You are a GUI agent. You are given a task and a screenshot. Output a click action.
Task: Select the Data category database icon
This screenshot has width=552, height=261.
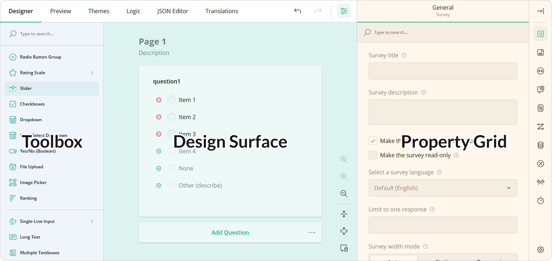[540, 145]
